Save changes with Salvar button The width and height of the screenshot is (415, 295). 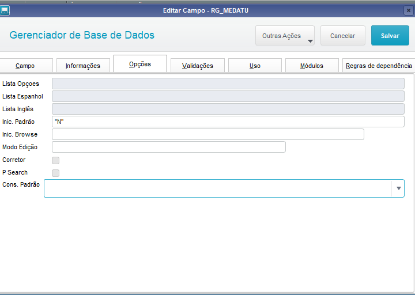(390, 36)
